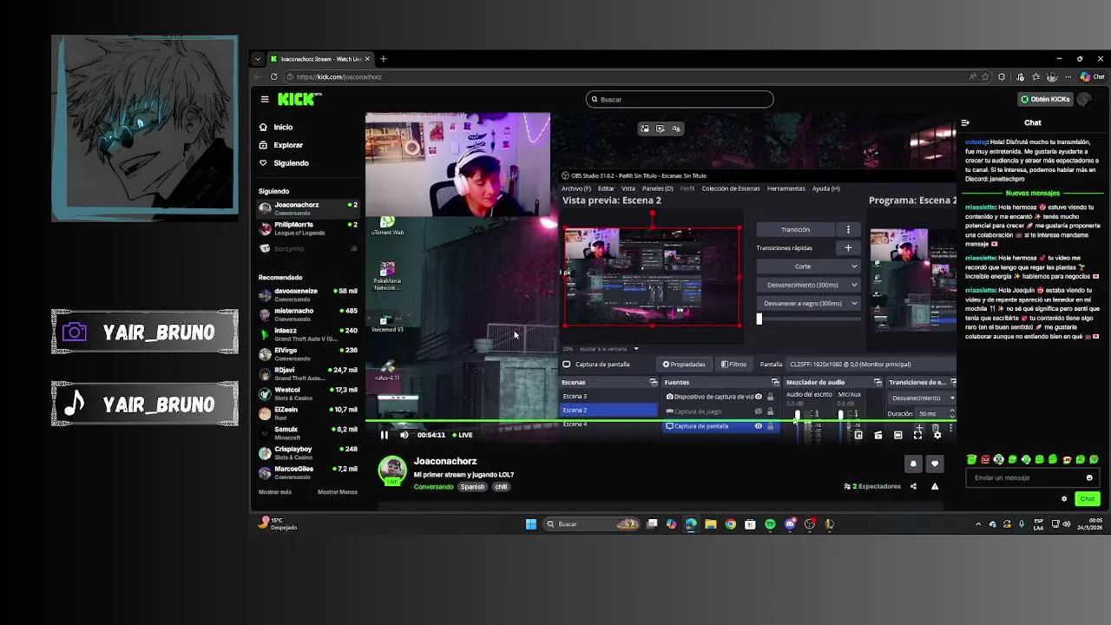Add quick transition with plus button
The width and height of the screenshot is (1111, 625).
[x=848, y=248]
